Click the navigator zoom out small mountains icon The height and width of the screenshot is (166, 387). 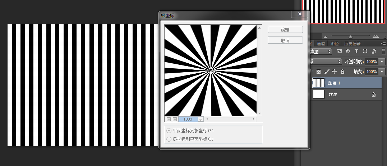pyautogui.click(x=325, y=37)
